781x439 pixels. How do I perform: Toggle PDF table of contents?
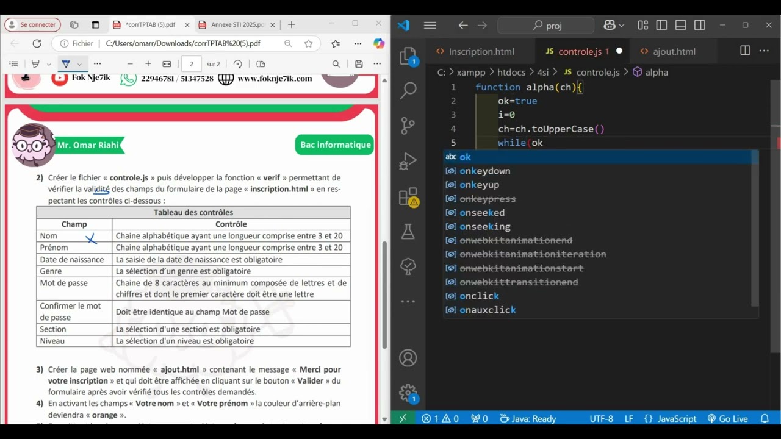tap(13, 64)
